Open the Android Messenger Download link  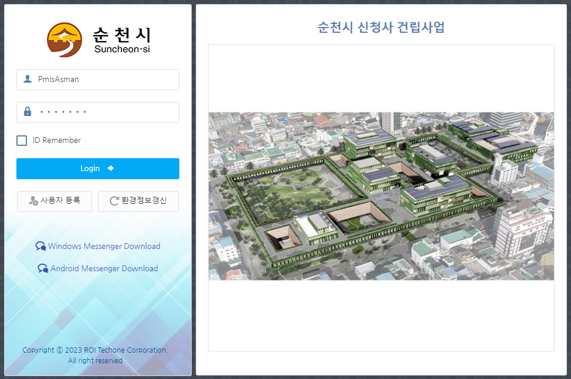(x=98, y=268)
